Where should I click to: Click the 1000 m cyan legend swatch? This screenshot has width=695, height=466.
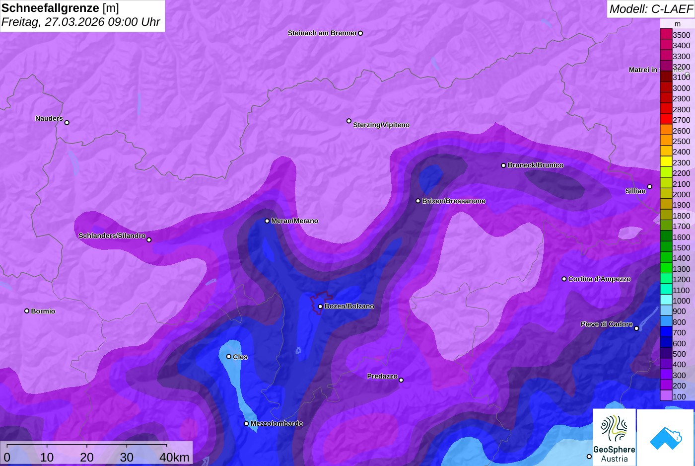666,300
